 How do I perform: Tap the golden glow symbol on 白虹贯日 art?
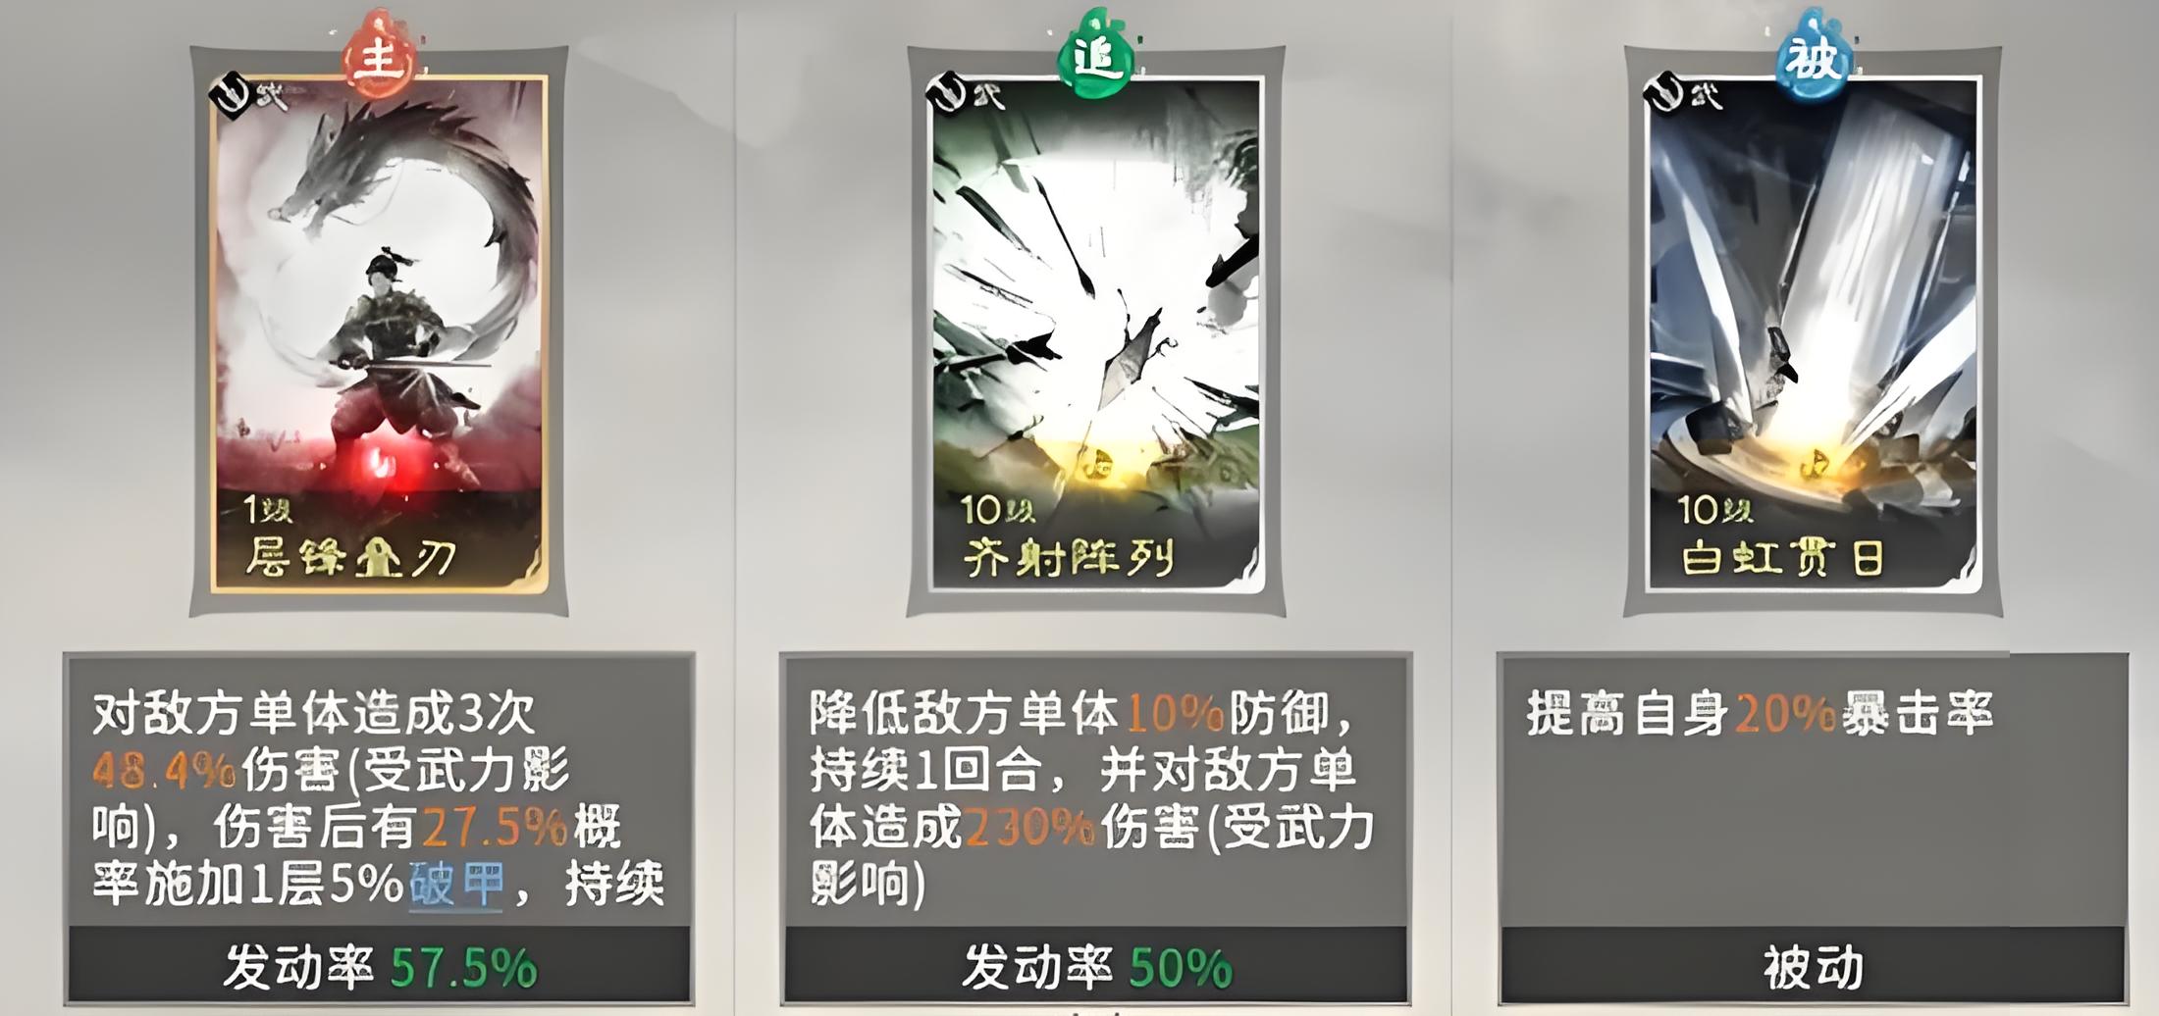1813,461
